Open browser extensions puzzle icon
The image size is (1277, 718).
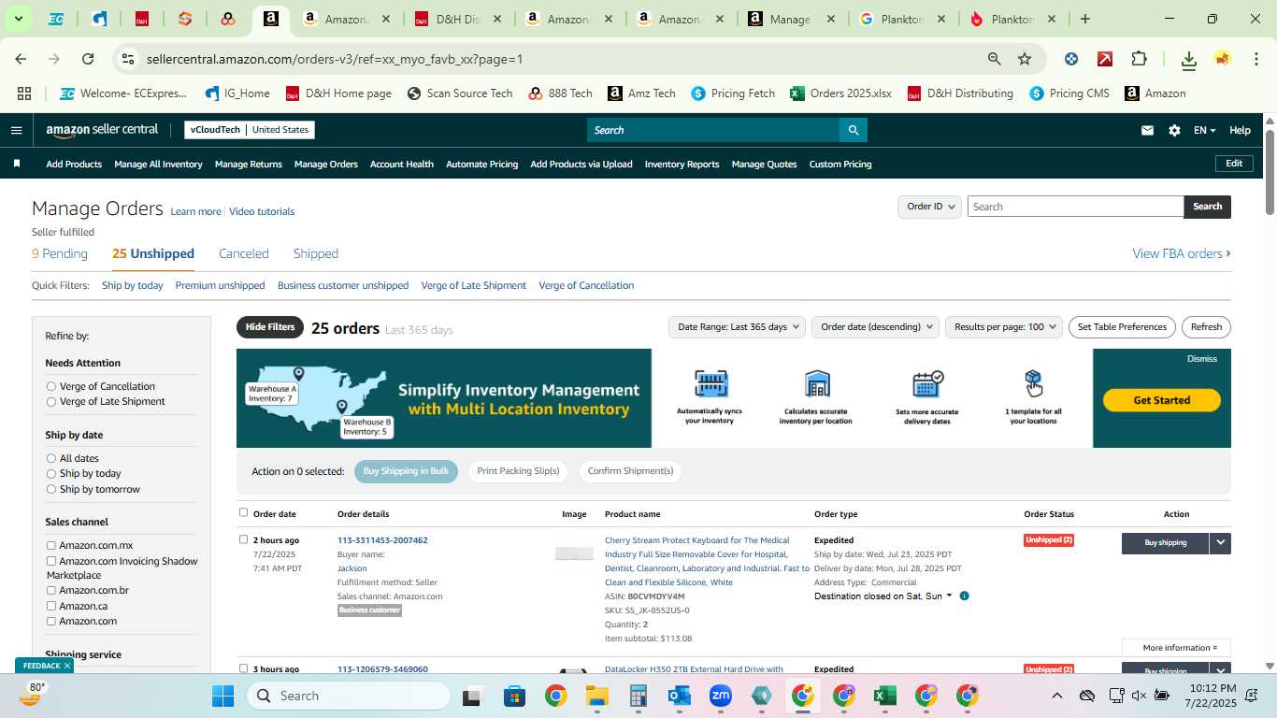click(x=1139, y=59)
